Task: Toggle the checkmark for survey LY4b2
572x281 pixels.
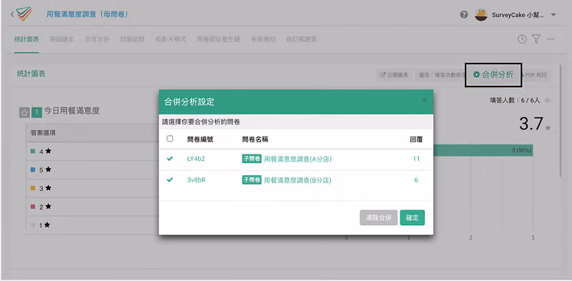Action: (169, 159)
